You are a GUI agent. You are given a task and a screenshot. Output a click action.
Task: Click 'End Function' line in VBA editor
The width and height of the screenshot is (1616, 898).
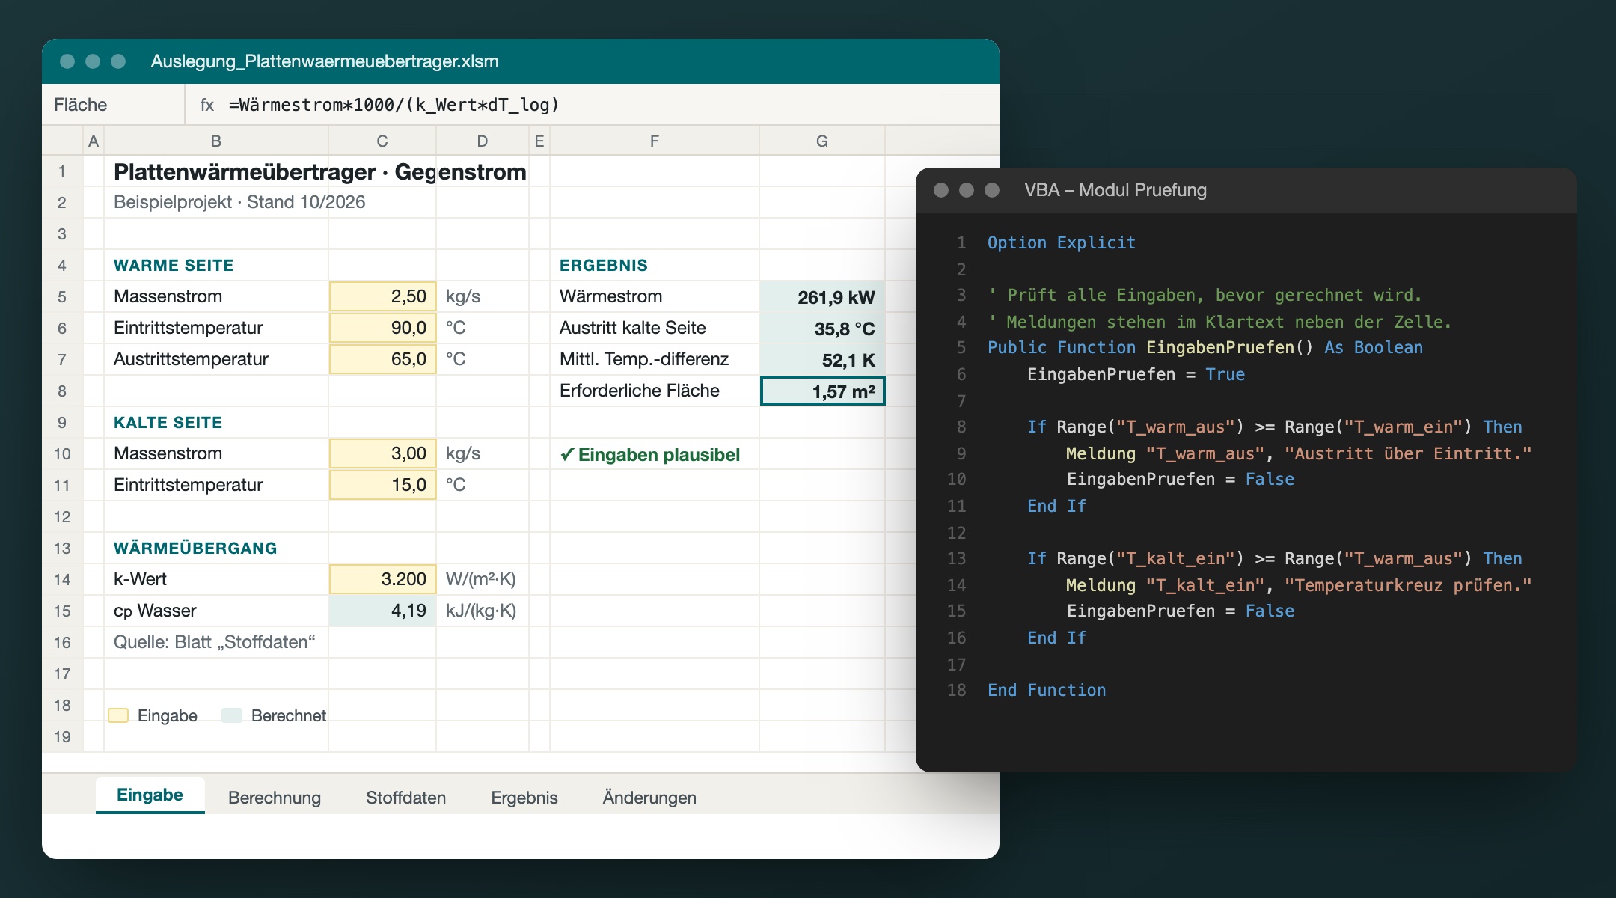(x=1047, y=690)
